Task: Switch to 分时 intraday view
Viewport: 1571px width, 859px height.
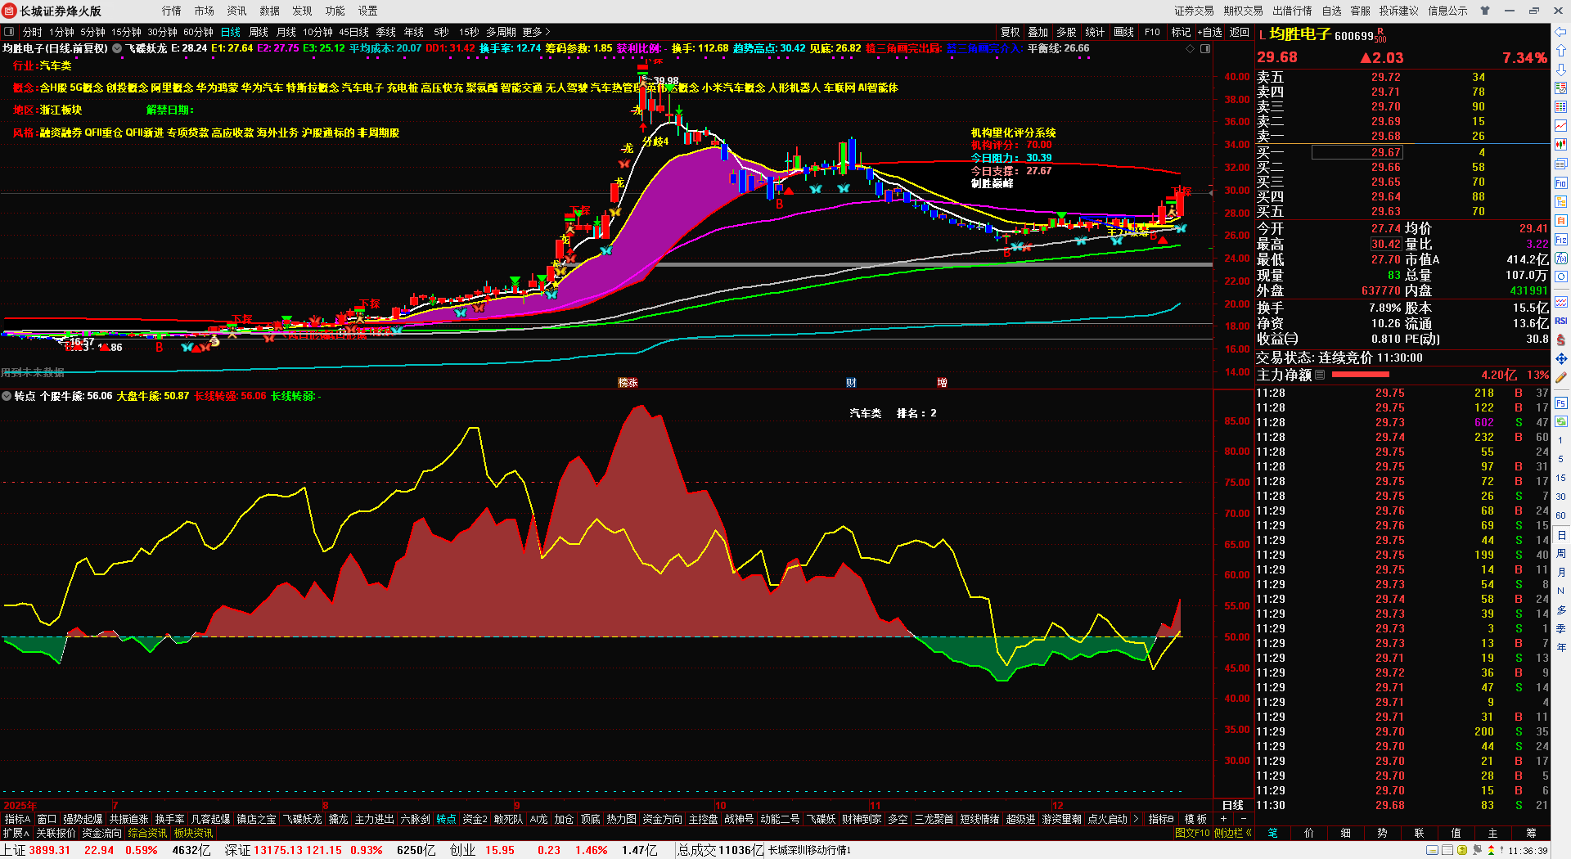Action: click(x=33, y=32)
